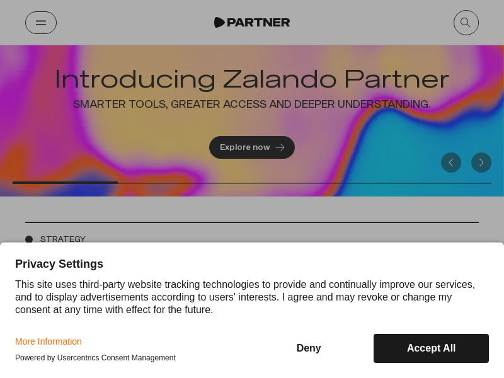Viewport: 504px width, 378px height.
Task: Click the arrow icon inside Explore now
Action: coord(280,147)
